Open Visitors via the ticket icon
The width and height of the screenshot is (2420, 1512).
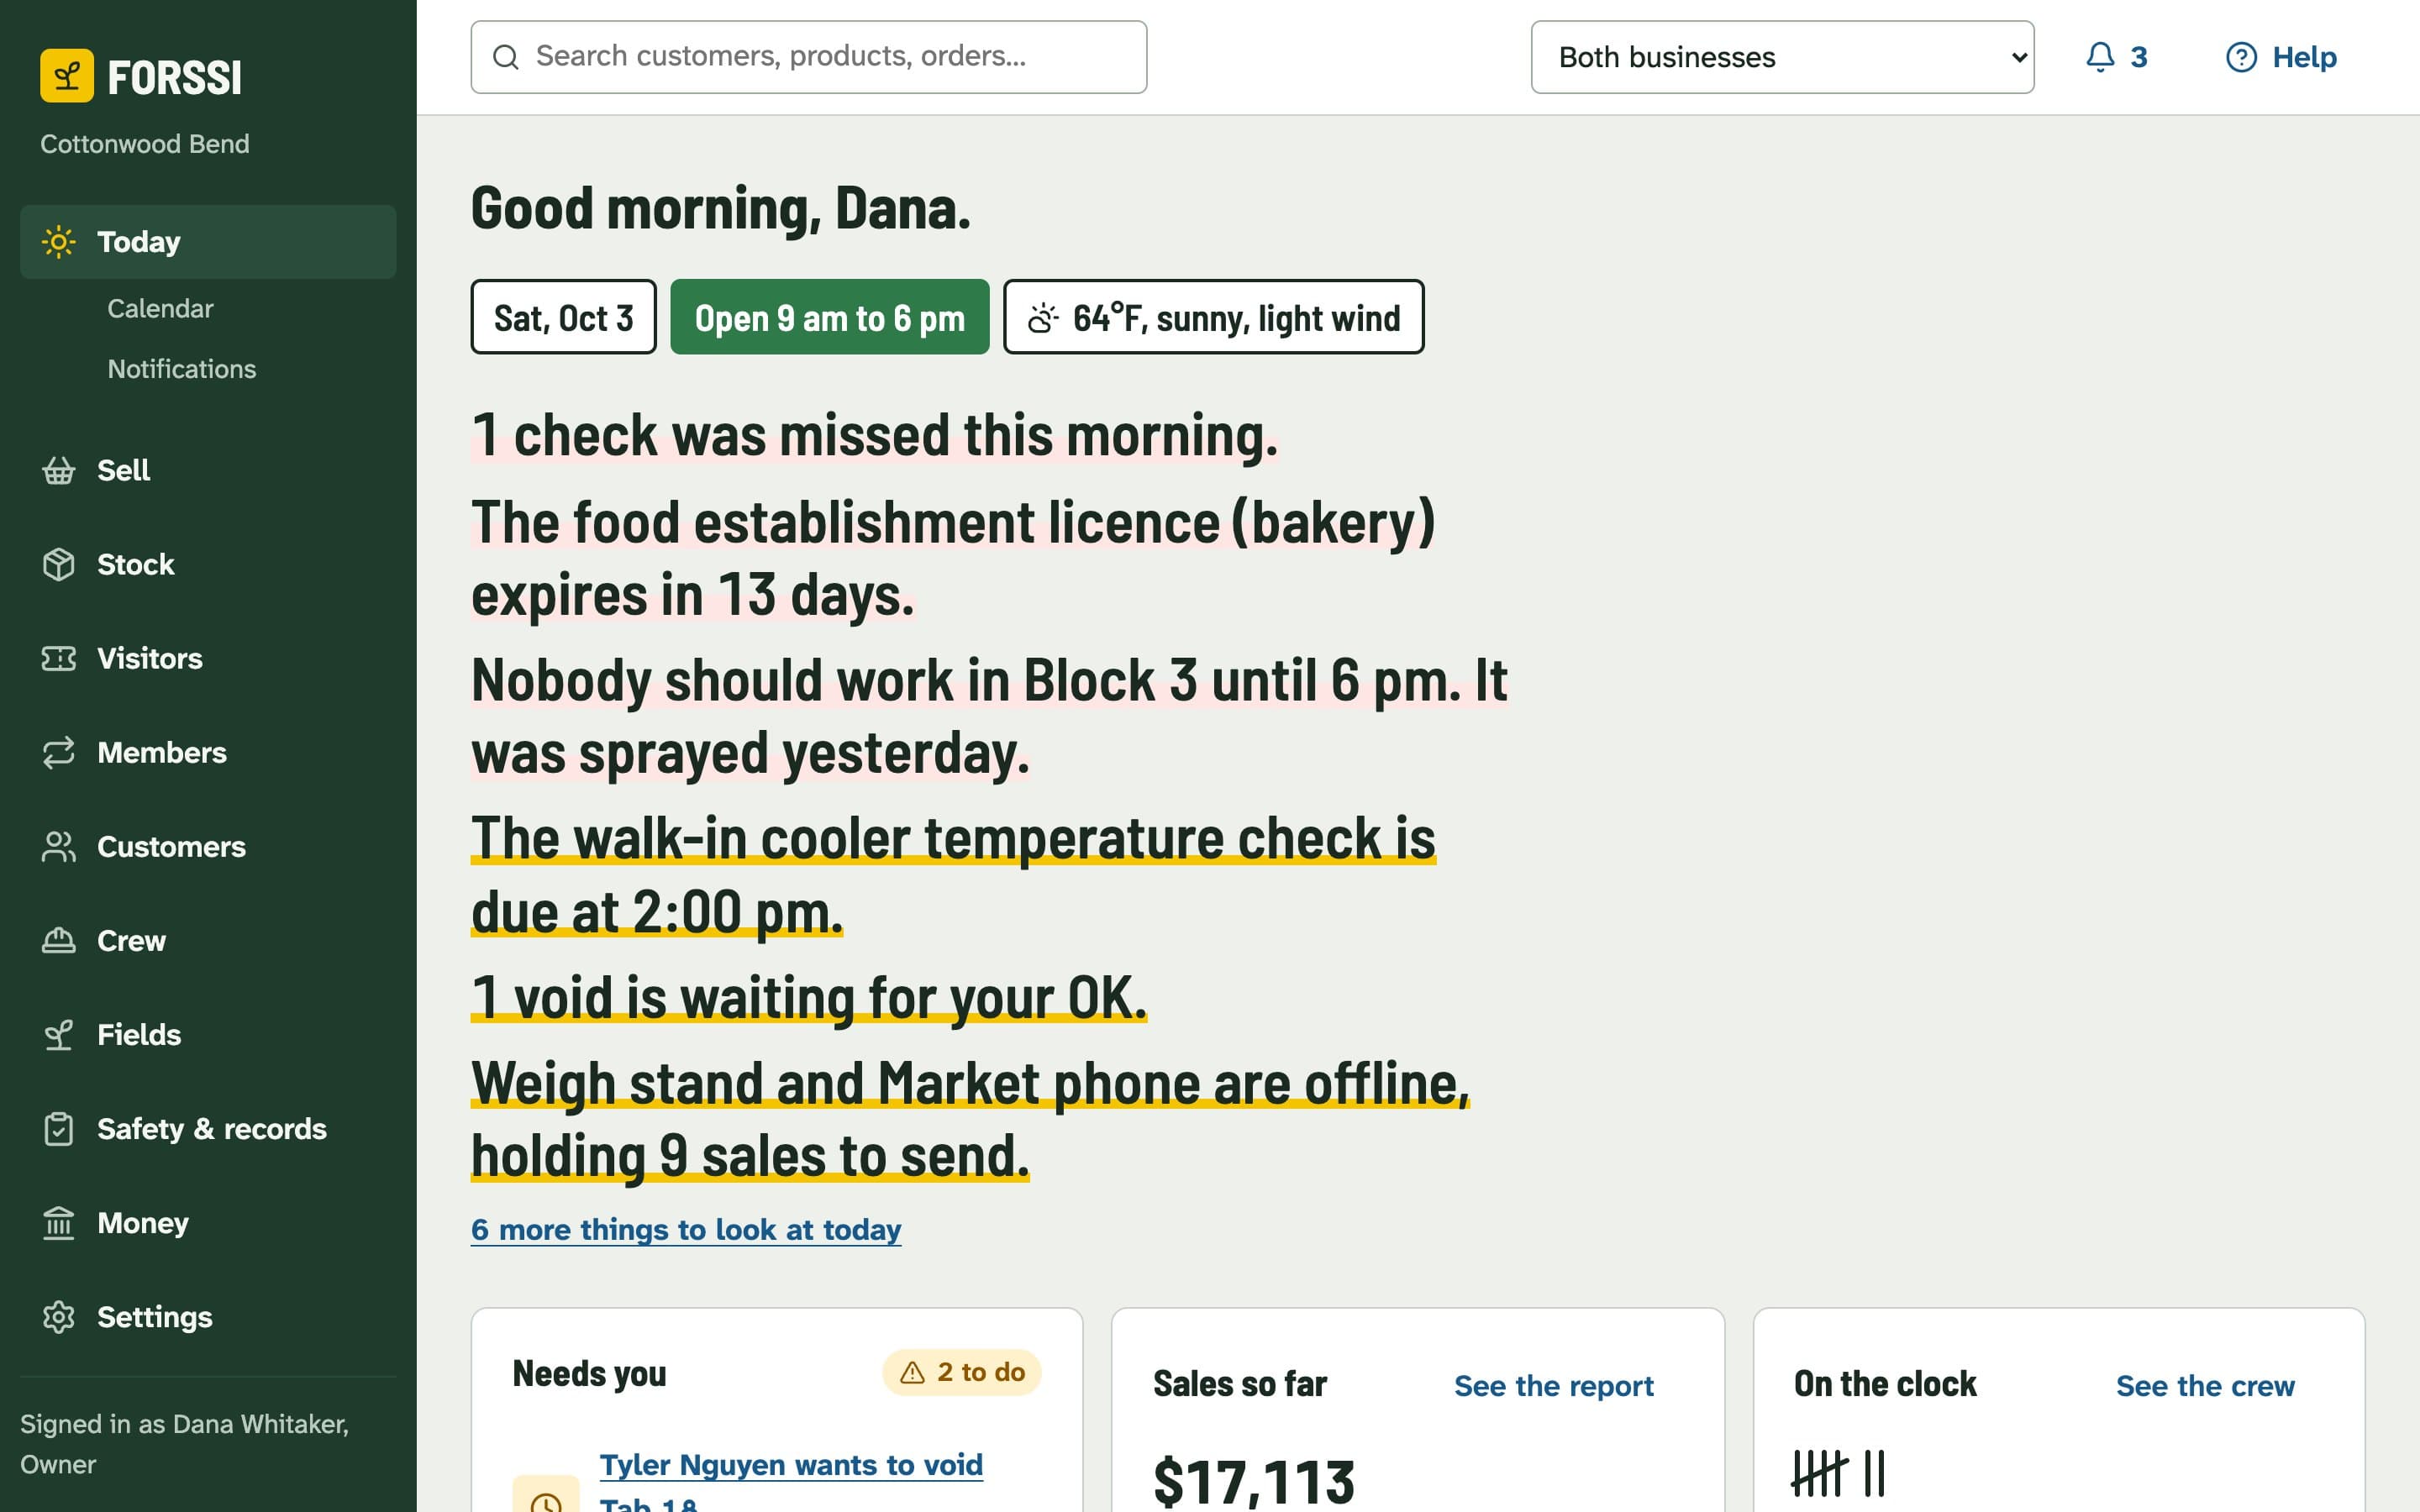[59, 658]
